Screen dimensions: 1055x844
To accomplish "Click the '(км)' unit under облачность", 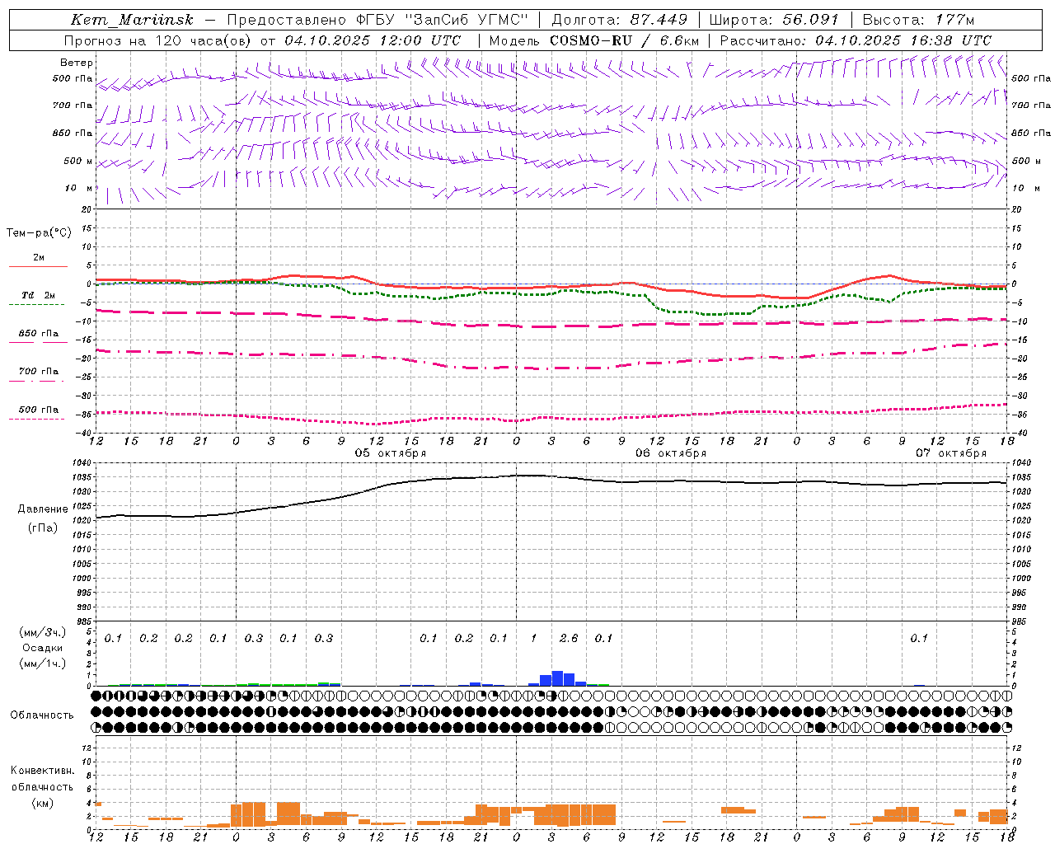I will click(42, 803).
